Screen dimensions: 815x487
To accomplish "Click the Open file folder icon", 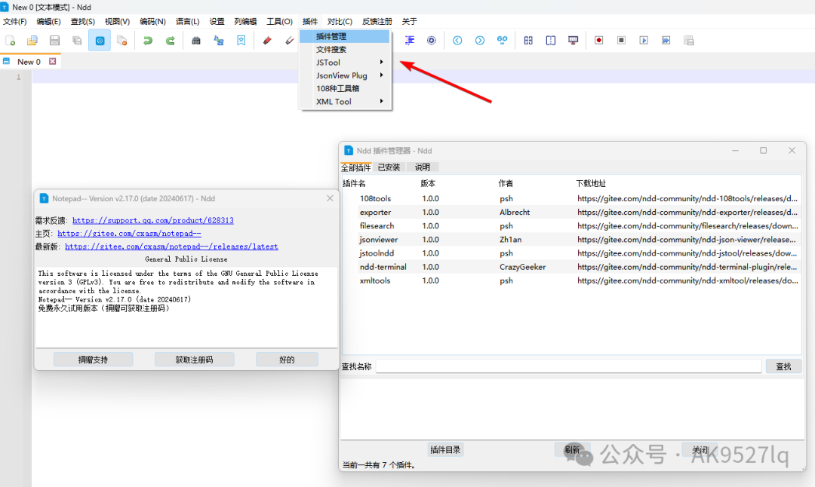I will [x=32, y=41].
